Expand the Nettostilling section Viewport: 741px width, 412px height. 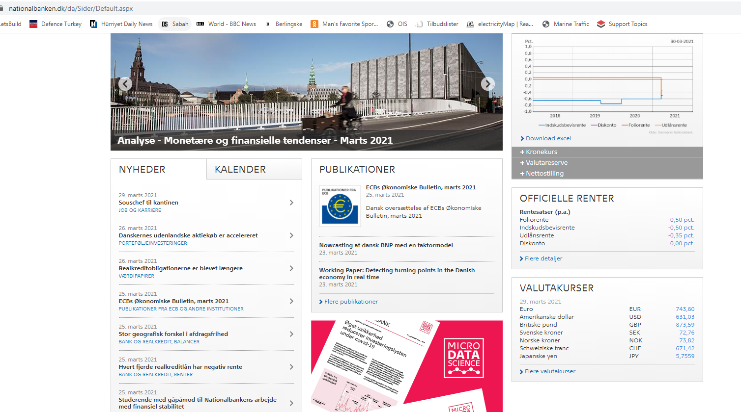[544, 174]
